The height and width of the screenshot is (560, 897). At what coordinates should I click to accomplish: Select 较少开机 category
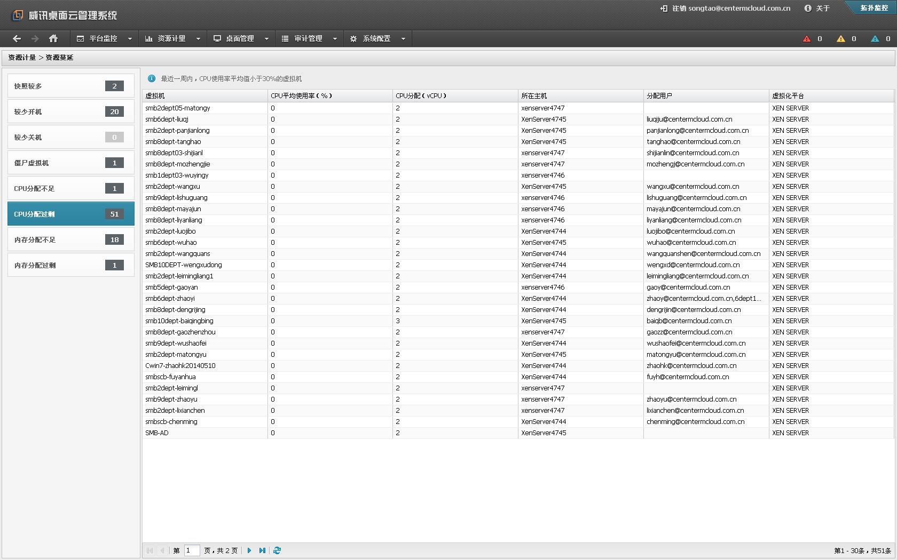click(71, 111)
